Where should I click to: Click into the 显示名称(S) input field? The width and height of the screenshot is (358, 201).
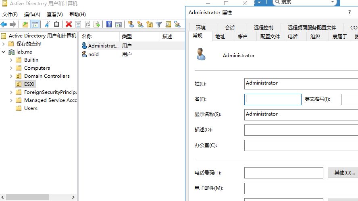coord(301,115)
